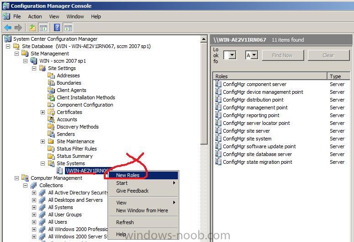Screen dimensions: 354x242
Task: Click the Find Now button
Action: pyautogui.click(x=283, y=55)
